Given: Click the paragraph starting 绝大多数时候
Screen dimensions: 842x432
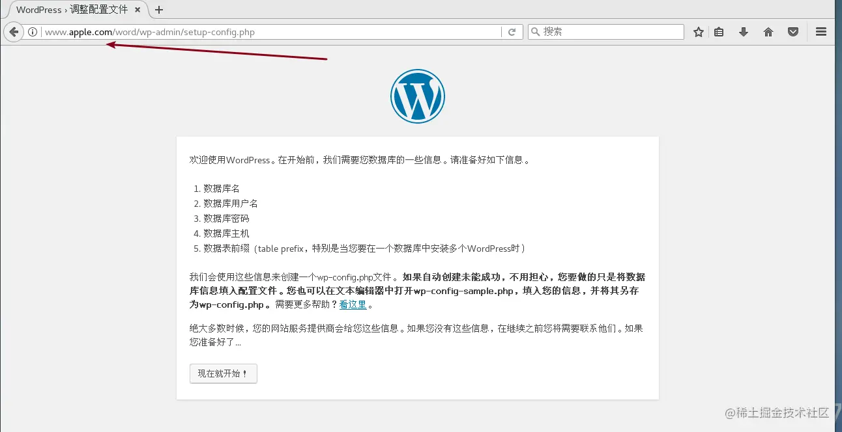Looking at the screenshot, I should pyautogui.click(x=416, y=335).
